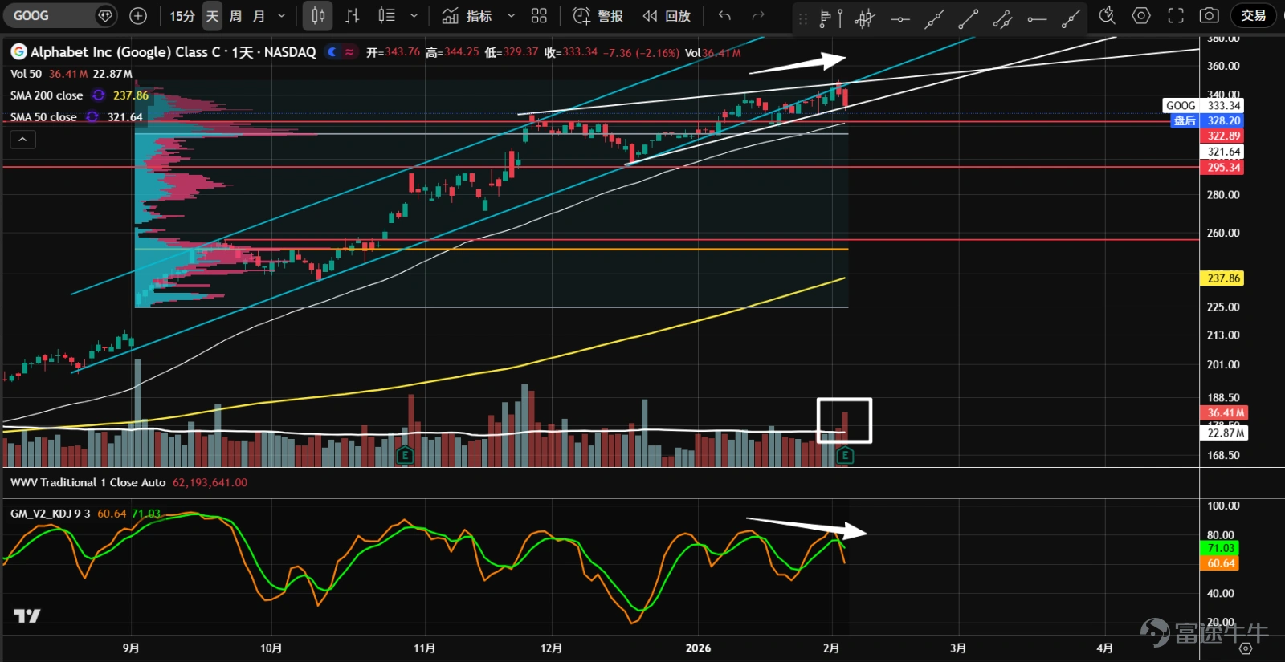Click the February earnings E marker
The image size is (1285, 662).
point(844,456)
